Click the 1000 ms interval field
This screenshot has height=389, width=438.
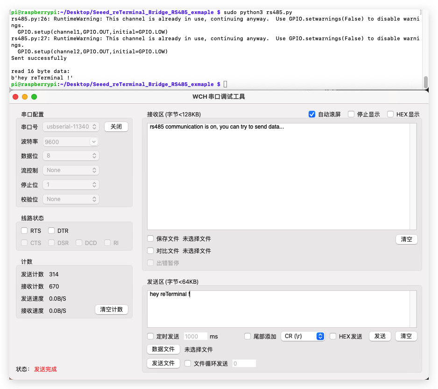(196, 337)
